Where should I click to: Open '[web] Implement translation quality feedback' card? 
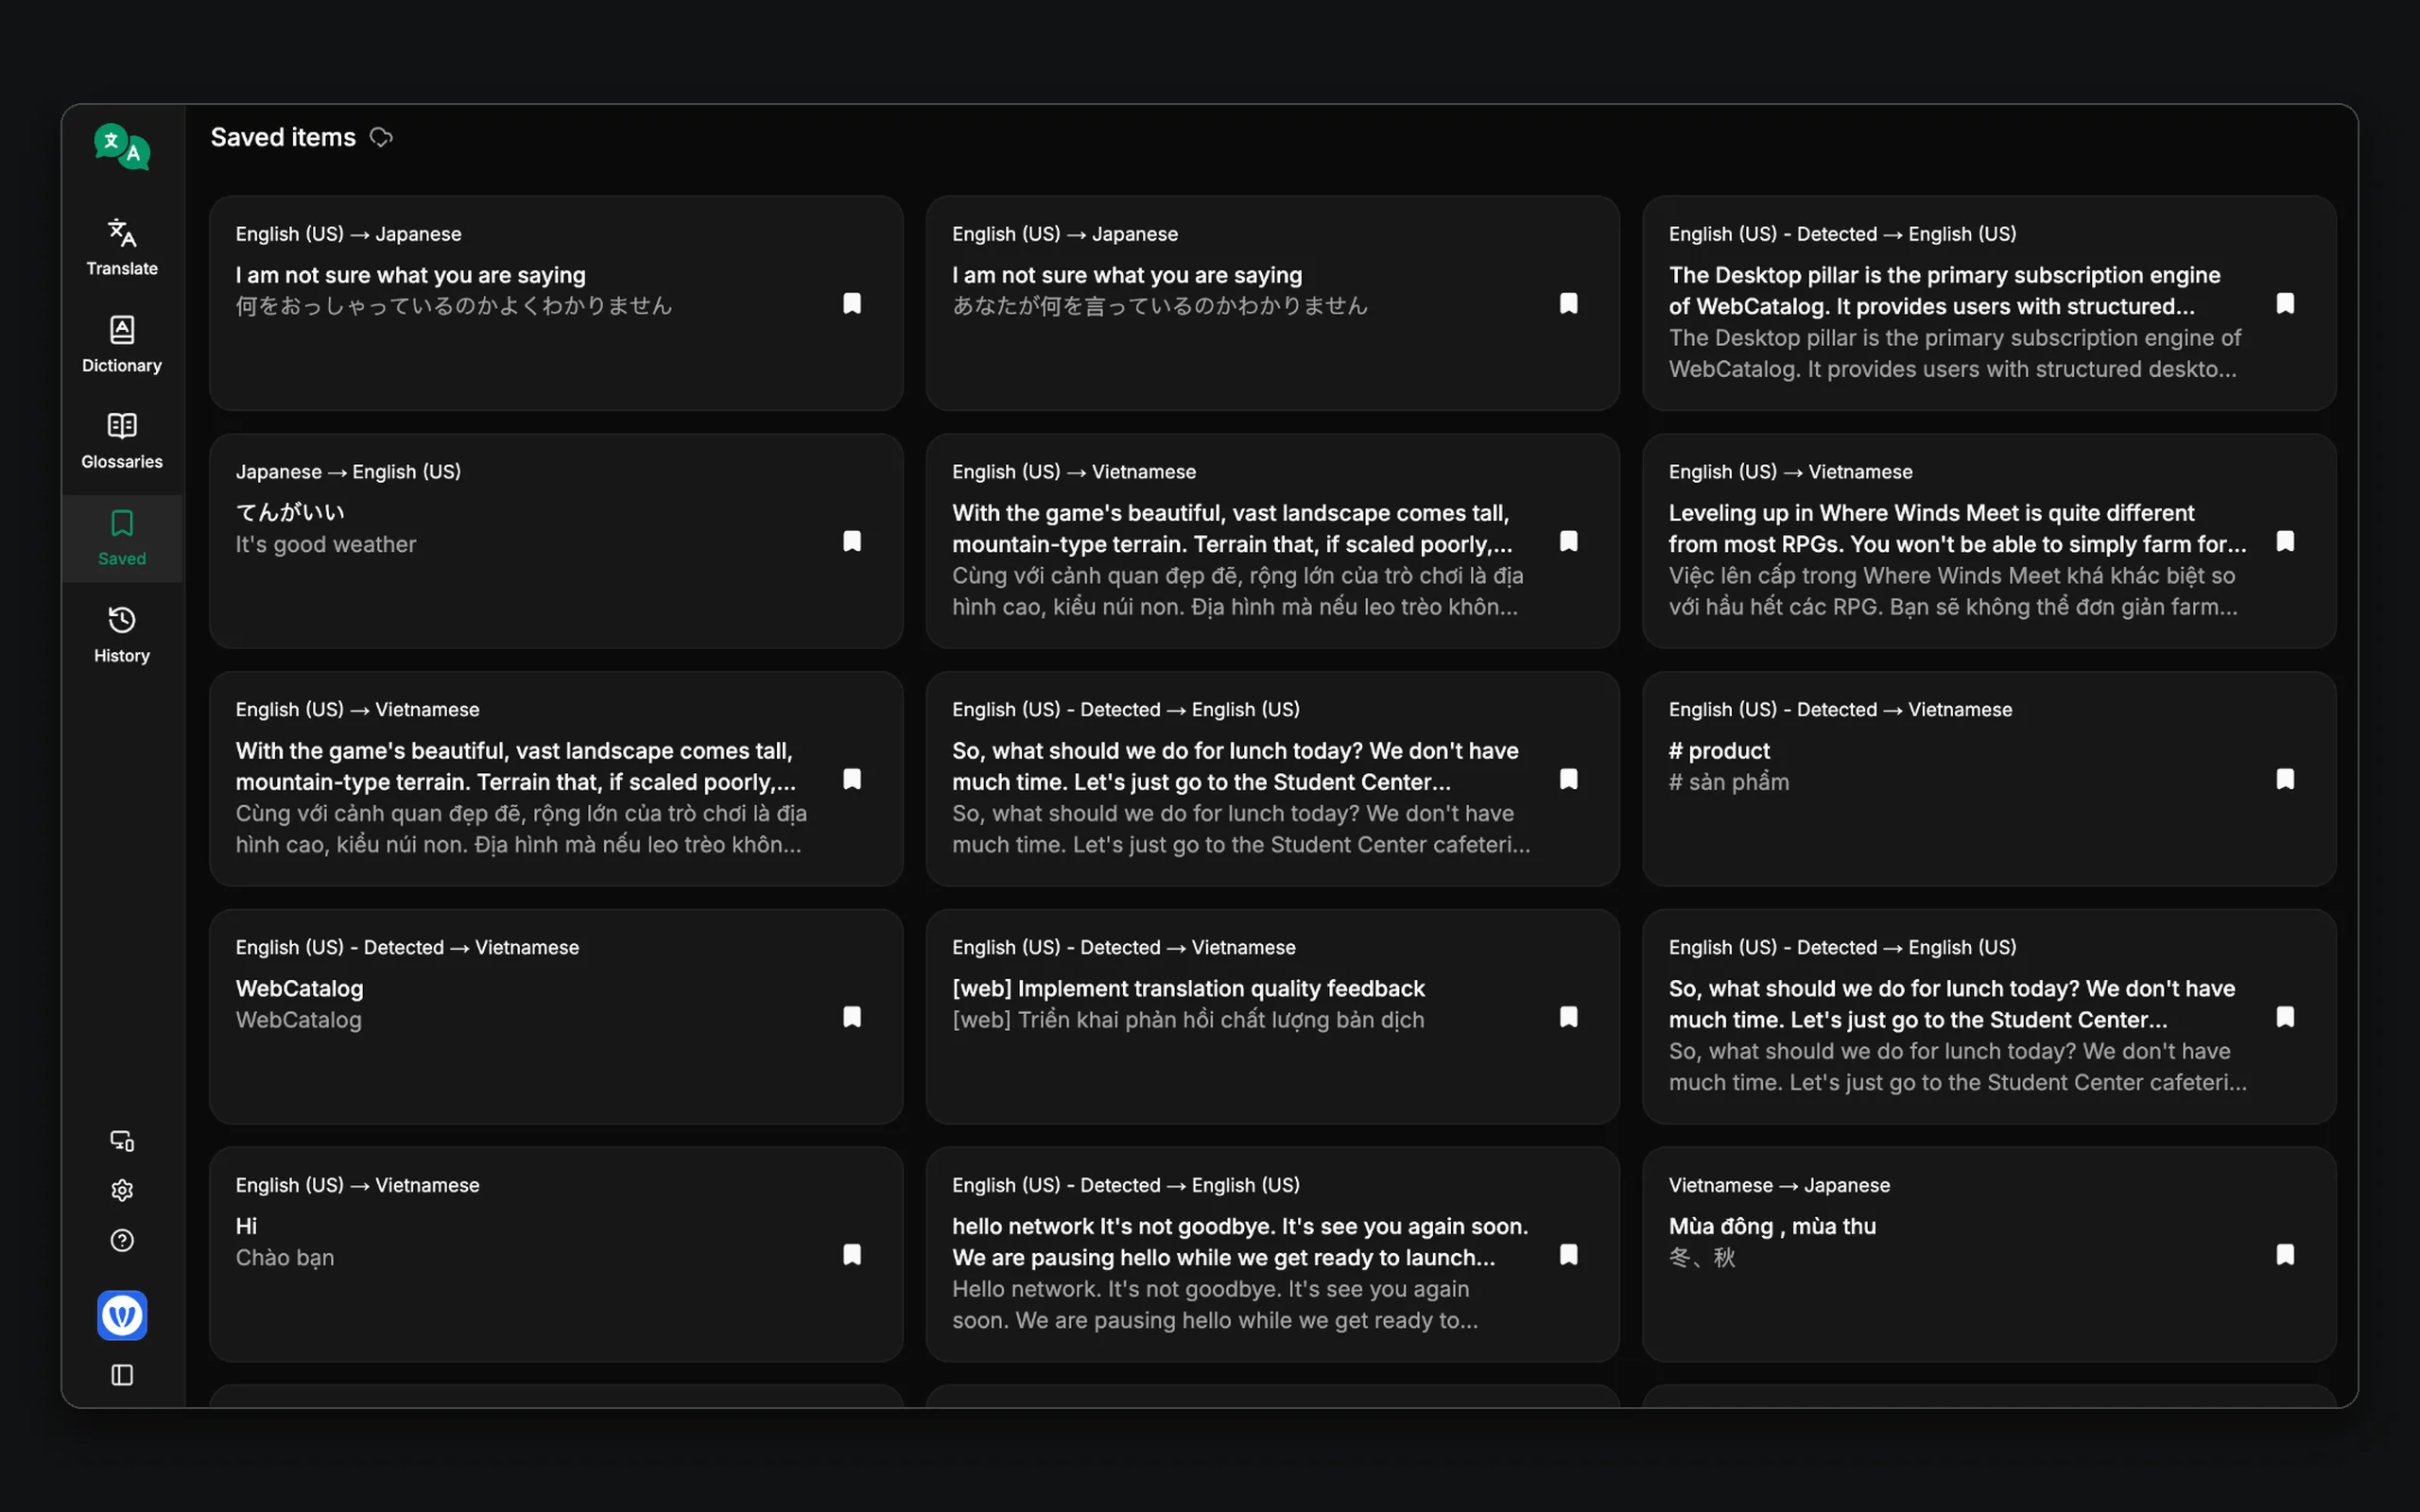coord(1272,1016)
